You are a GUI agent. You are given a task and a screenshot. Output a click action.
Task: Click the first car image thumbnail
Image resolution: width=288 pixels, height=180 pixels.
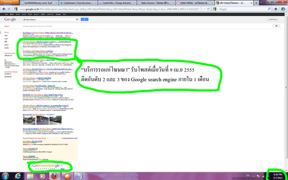coord(29,120)
